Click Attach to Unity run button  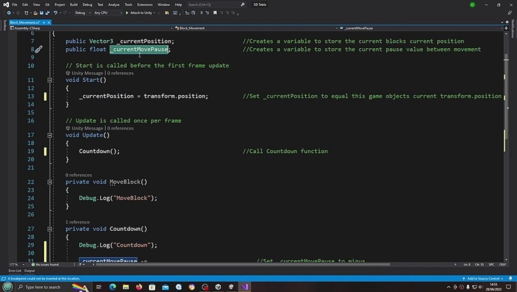pyautogui.click(x=139, y=13)
